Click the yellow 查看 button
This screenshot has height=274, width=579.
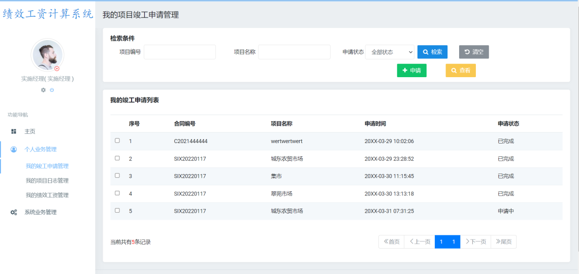(x=461, y=71)
